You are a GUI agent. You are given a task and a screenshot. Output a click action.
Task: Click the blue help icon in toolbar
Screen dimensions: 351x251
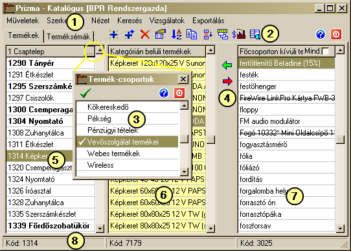pyautogui.click(x=321, y=35)
